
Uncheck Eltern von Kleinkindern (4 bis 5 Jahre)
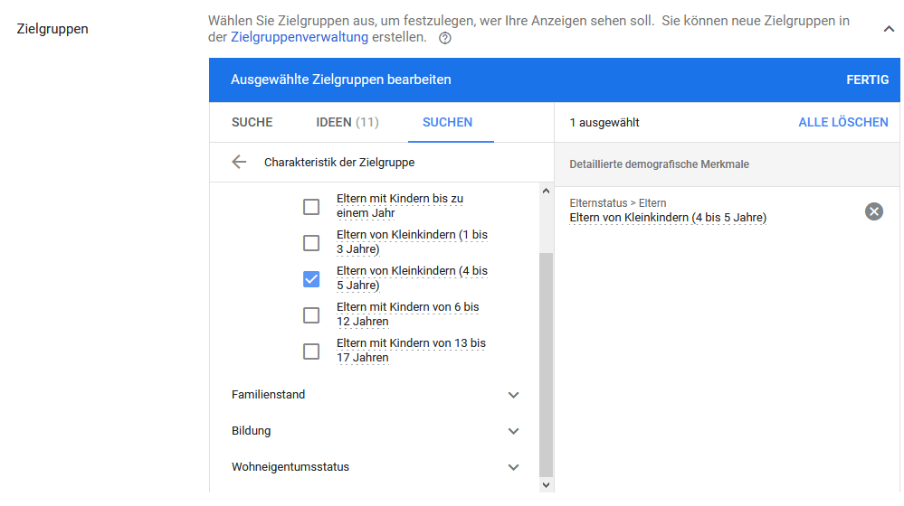point(311,279)
